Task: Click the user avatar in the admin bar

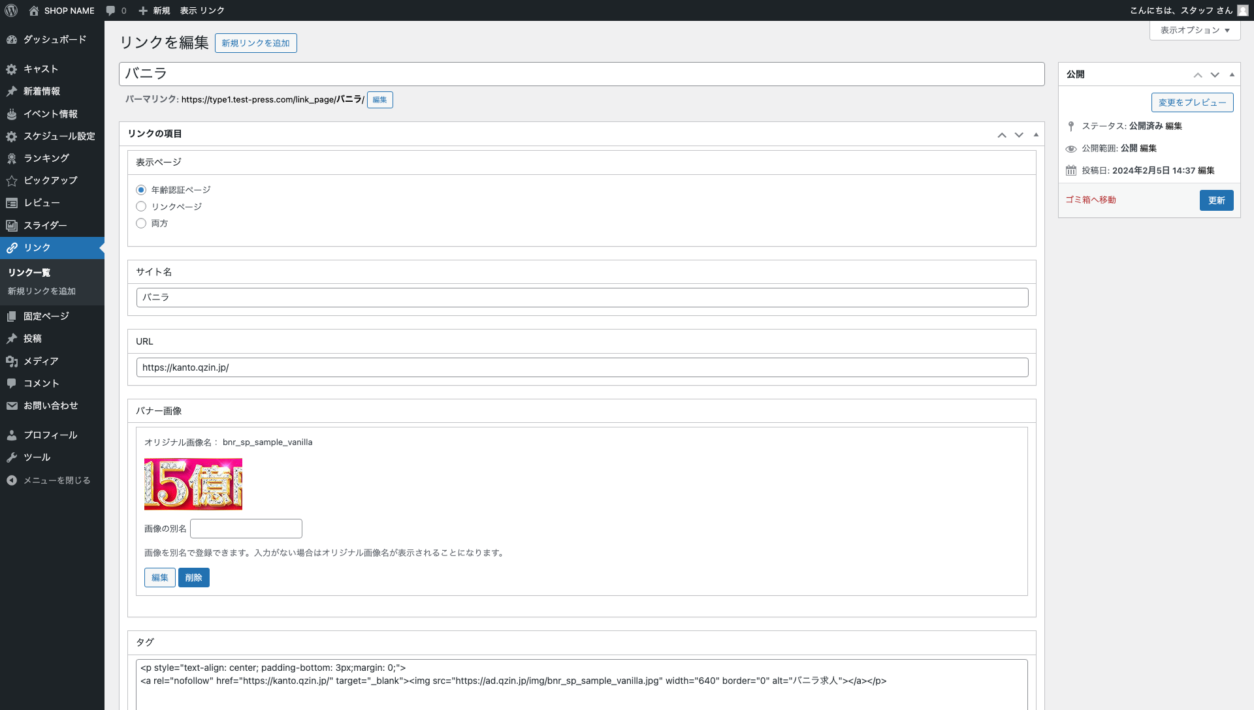Action: coord(1242,10)
